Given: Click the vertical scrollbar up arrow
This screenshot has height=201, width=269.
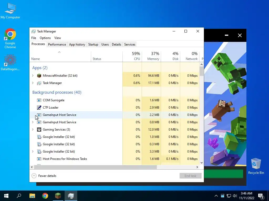Looking at the screenshot, I should click(x=201, y=64).
